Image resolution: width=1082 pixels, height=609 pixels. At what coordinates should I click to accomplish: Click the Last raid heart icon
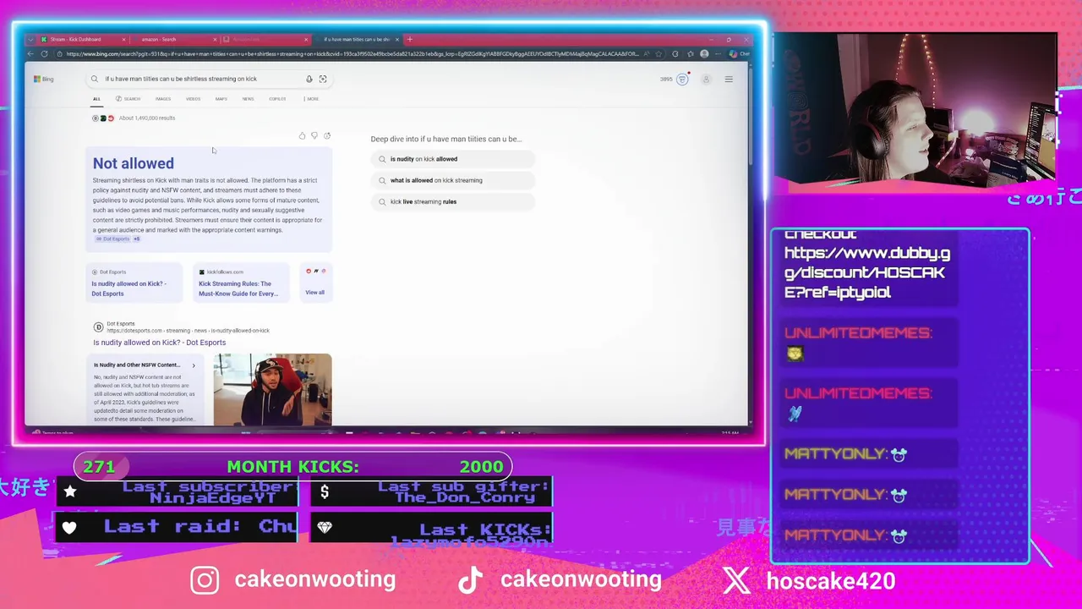click(x=69, y=528)
